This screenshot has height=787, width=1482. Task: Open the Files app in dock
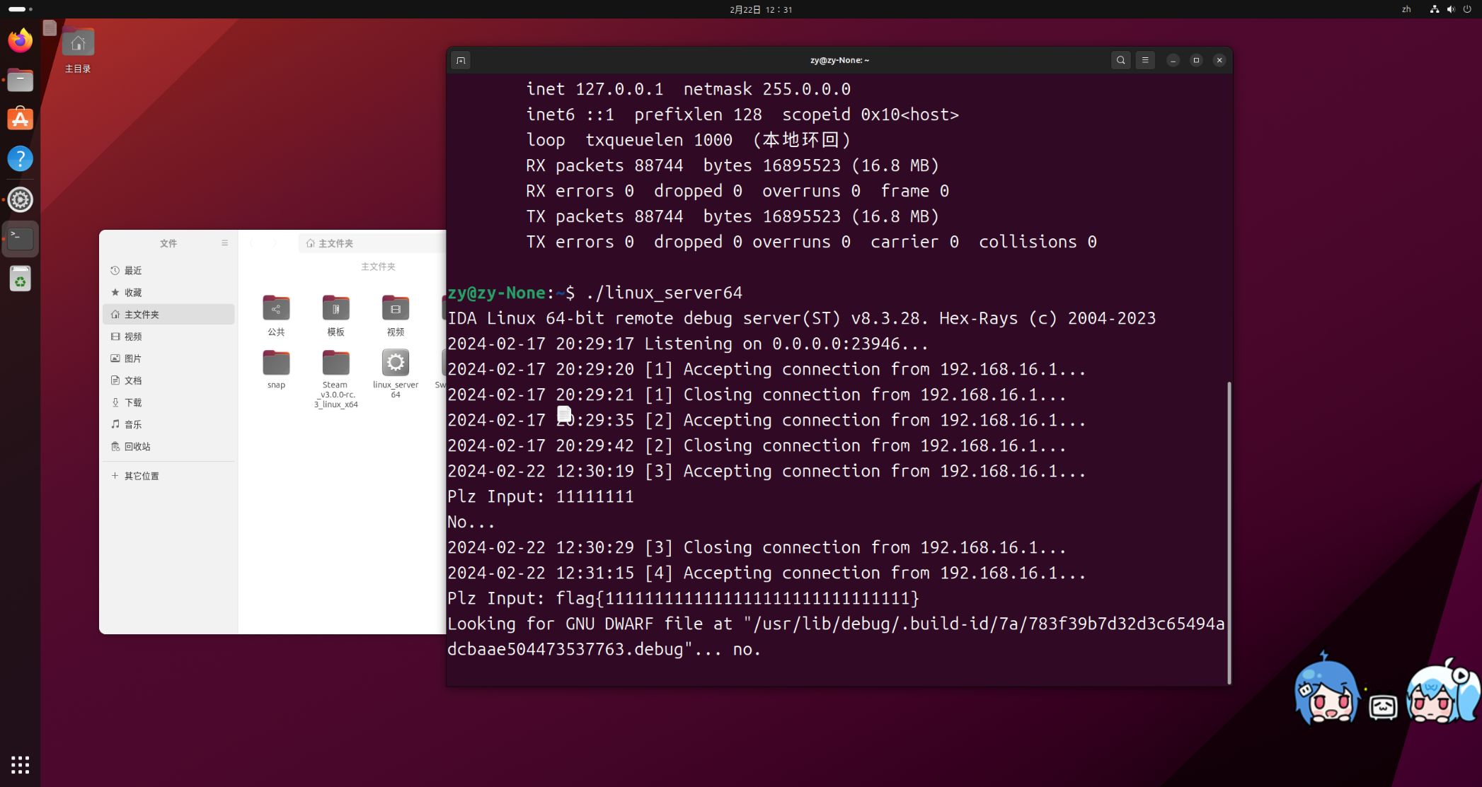[x=20, y=80]
